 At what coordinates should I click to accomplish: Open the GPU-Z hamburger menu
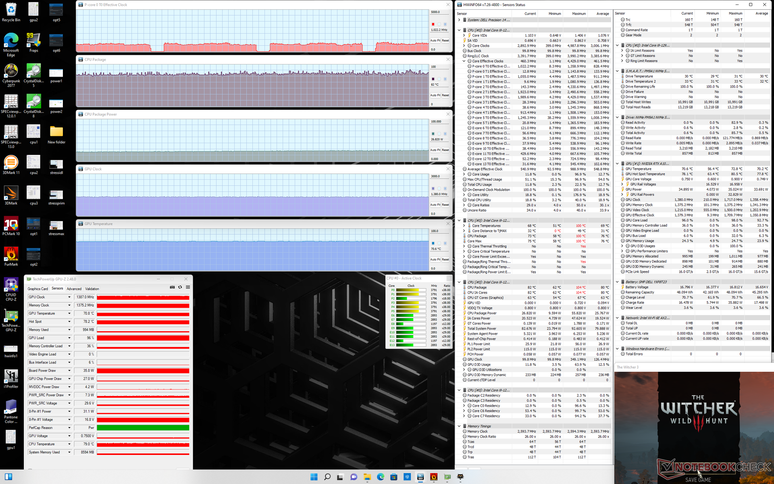pyautogui.click(x=188, y=287)
